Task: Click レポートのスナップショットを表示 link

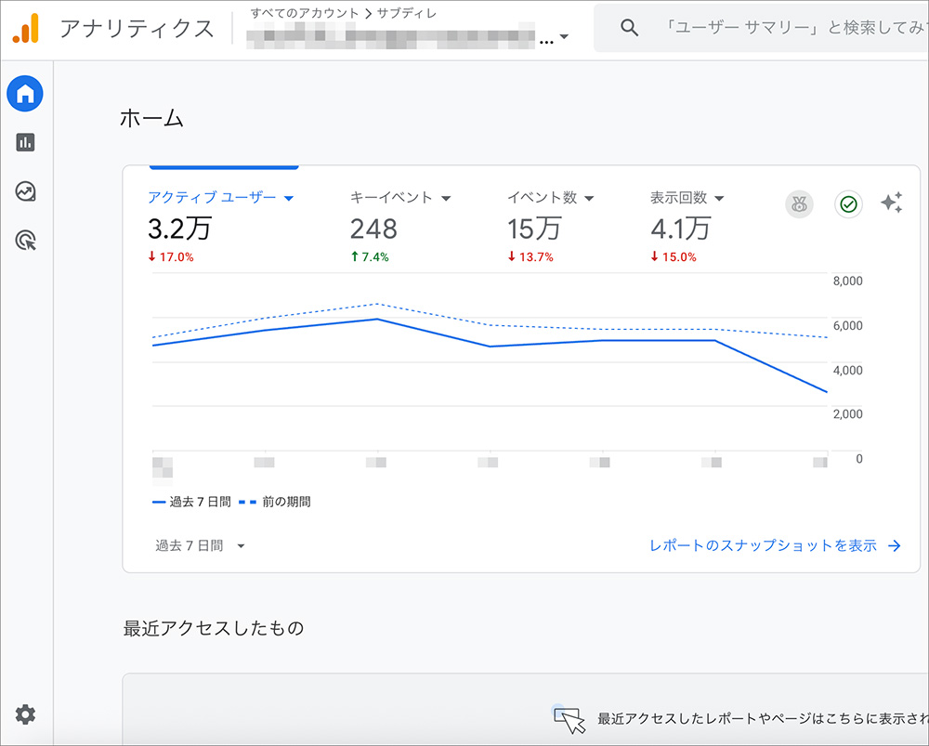Action: pyautogui.click(x=763, y=545)
